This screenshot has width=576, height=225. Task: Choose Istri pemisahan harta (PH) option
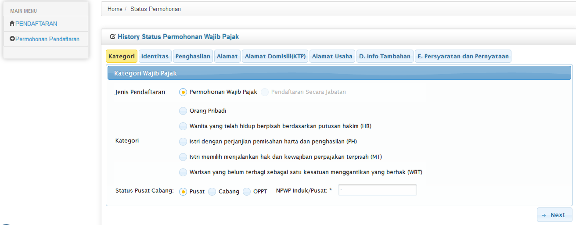coord(183,142)
